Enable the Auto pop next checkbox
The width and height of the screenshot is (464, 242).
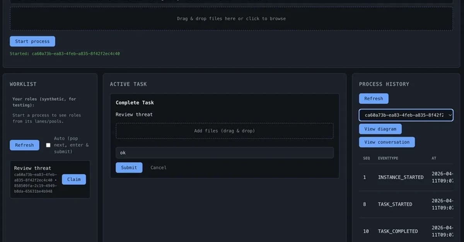pos(48,145)
